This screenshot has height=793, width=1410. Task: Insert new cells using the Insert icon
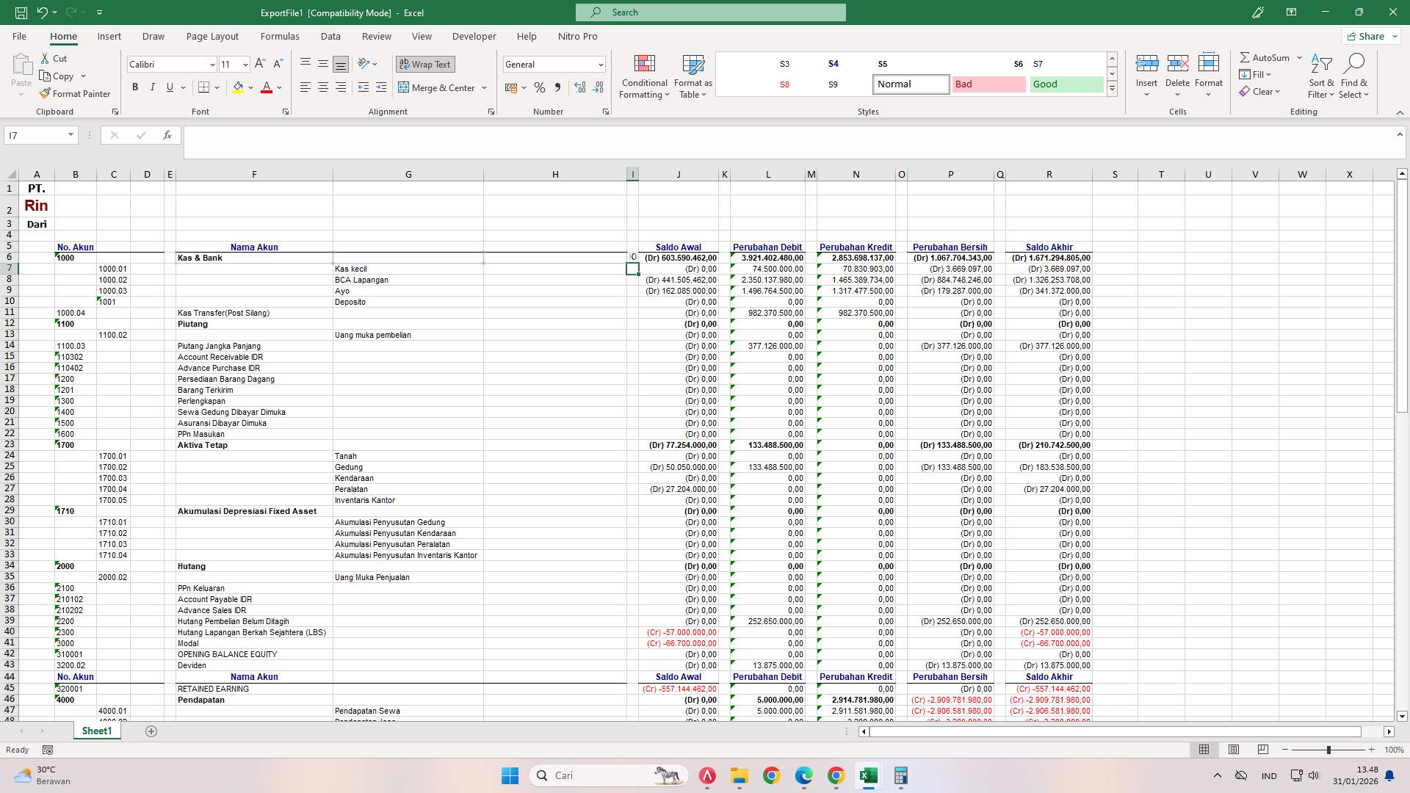tap(1146, 73)
